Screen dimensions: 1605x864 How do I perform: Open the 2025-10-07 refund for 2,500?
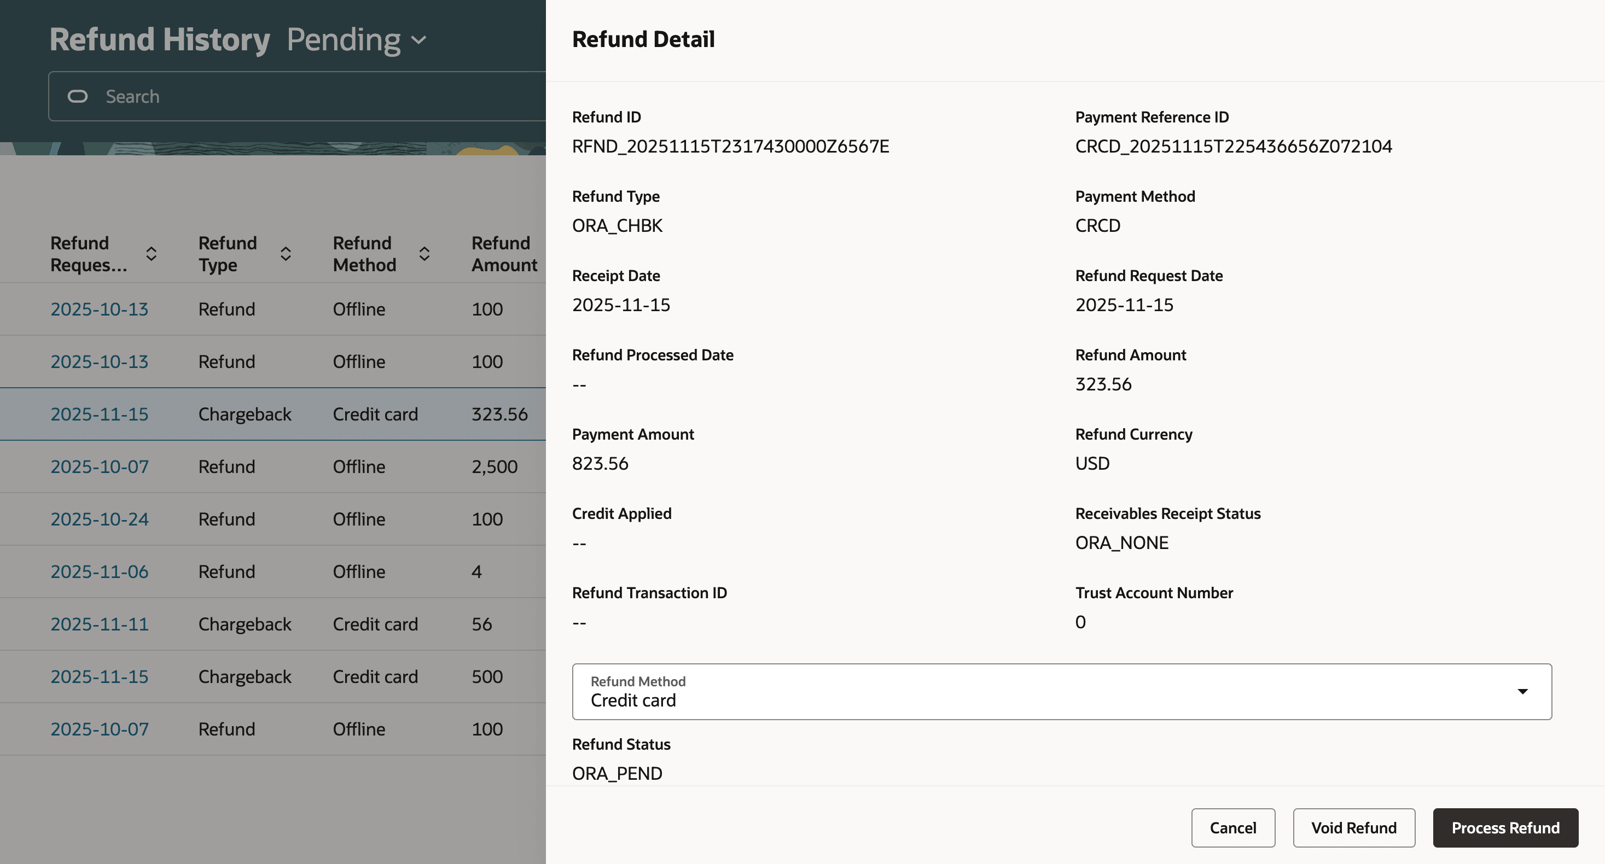pos(99,466)
